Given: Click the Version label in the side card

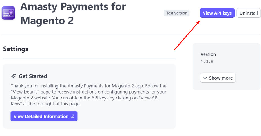Looking at the screenshot, I should click(x=208, y=54).
